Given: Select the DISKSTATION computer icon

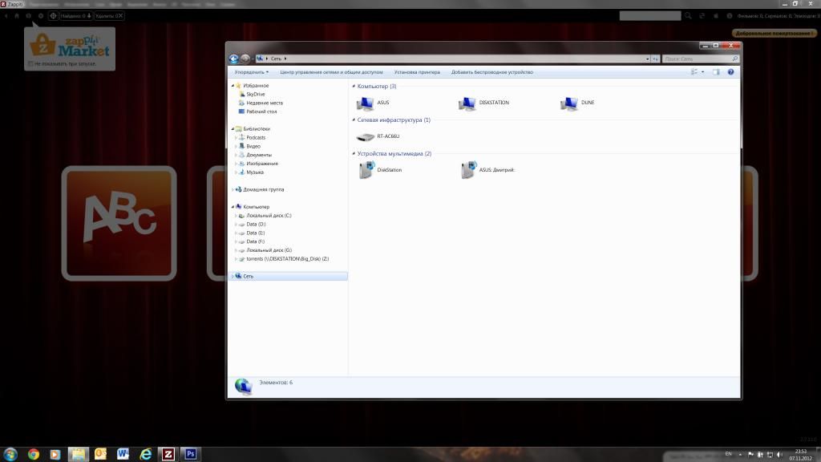Looking at the screenshot, I should 483,103.
